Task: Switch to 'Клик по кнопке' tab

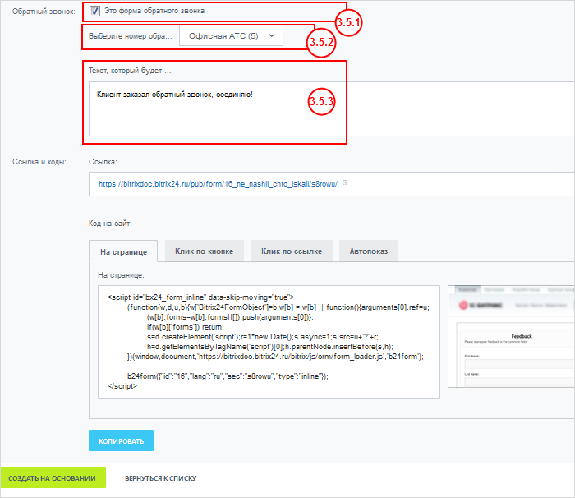Action: click(205, 251)
